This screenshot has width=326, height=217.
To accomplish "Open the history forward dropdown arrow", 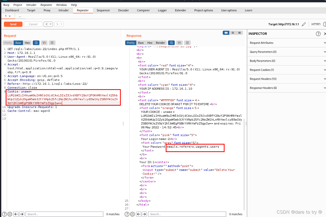I will 61,24.
